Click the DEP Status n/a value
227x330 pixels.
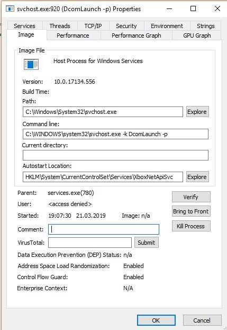click(x=128, y=255)
